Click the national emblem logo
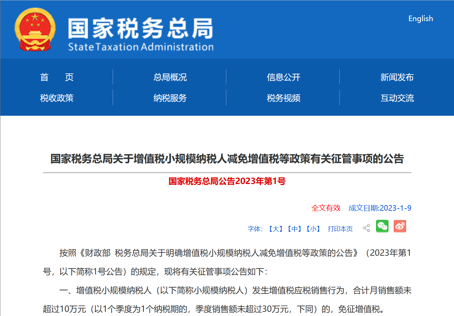Image resolution: width=454 pixels, height=316 pixels. [x=34, y=29]
